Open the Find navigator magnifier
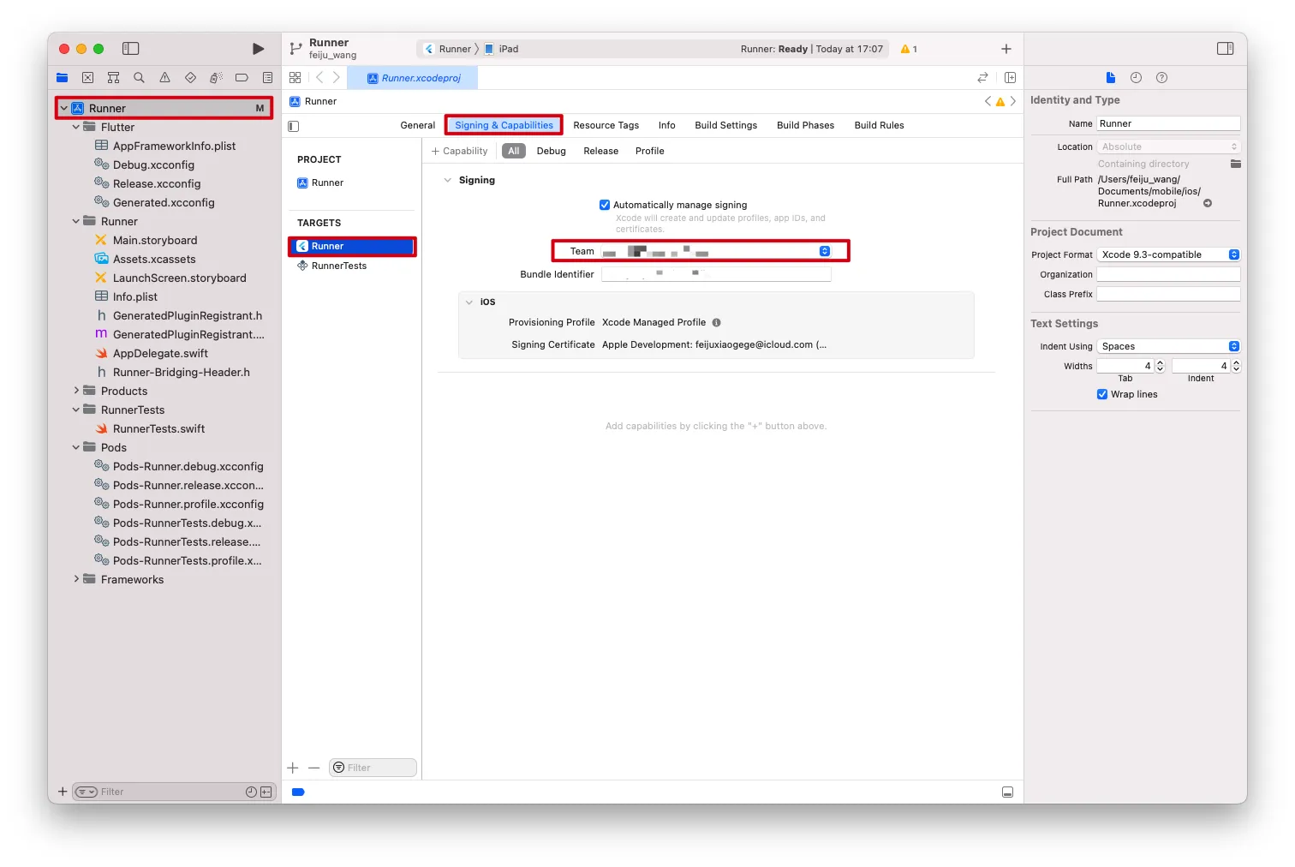This screenshot has width=1295, height=867. [x=139, y=78]
